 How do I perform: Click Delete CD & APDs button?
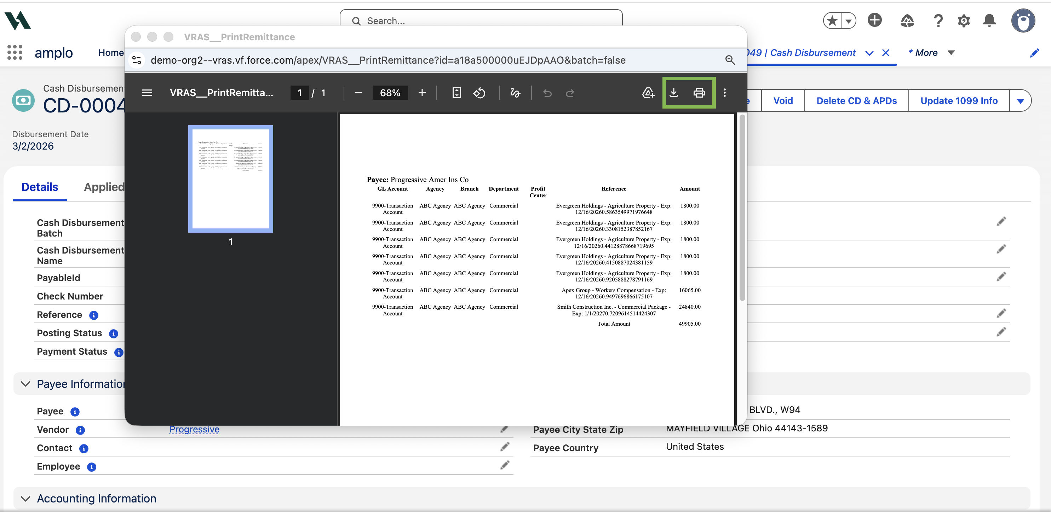856,101
